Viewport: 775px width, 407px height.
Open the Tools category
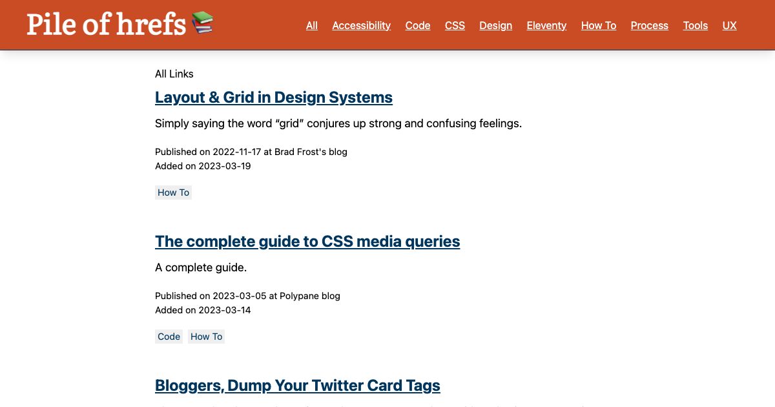click(x=695, y=25)
